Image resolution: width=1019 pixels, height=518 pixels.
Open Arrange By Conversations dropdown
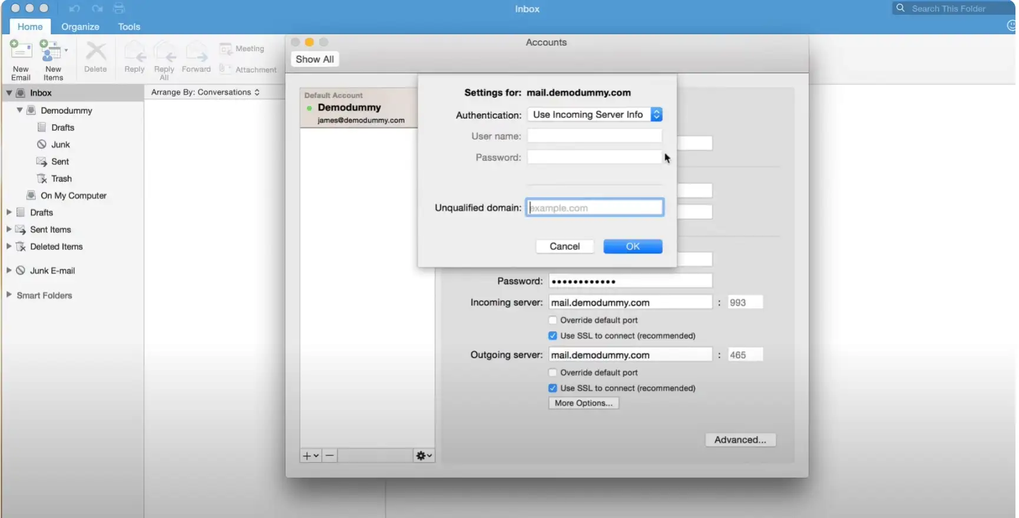coord(205,92)
